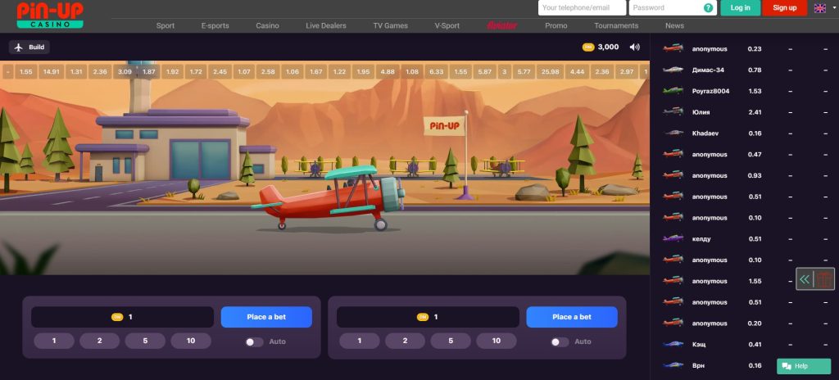
Task: Collapse the side panel double-arrow icon
Action: (805, 278)
